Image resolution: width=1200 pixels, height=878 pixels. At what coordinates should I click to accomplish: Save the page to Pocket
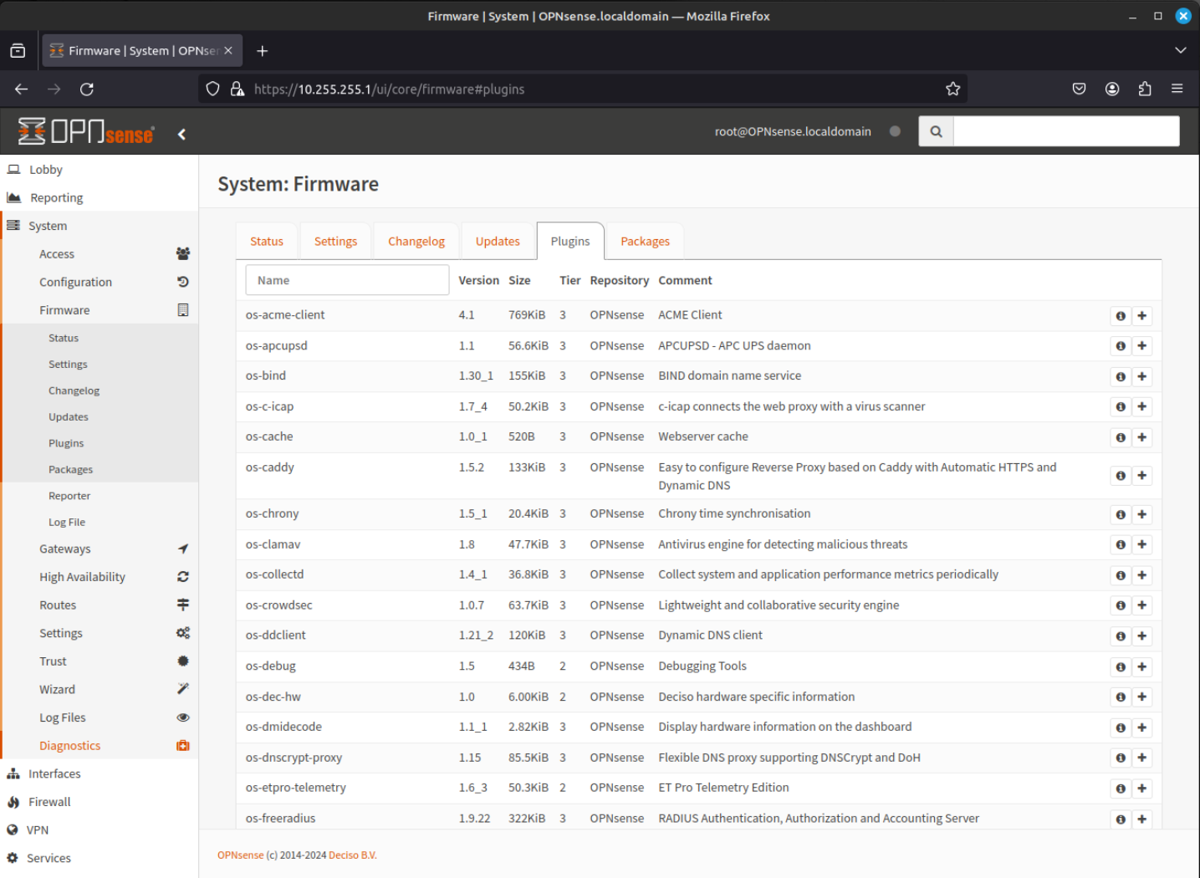click(x=1080, y=89)
